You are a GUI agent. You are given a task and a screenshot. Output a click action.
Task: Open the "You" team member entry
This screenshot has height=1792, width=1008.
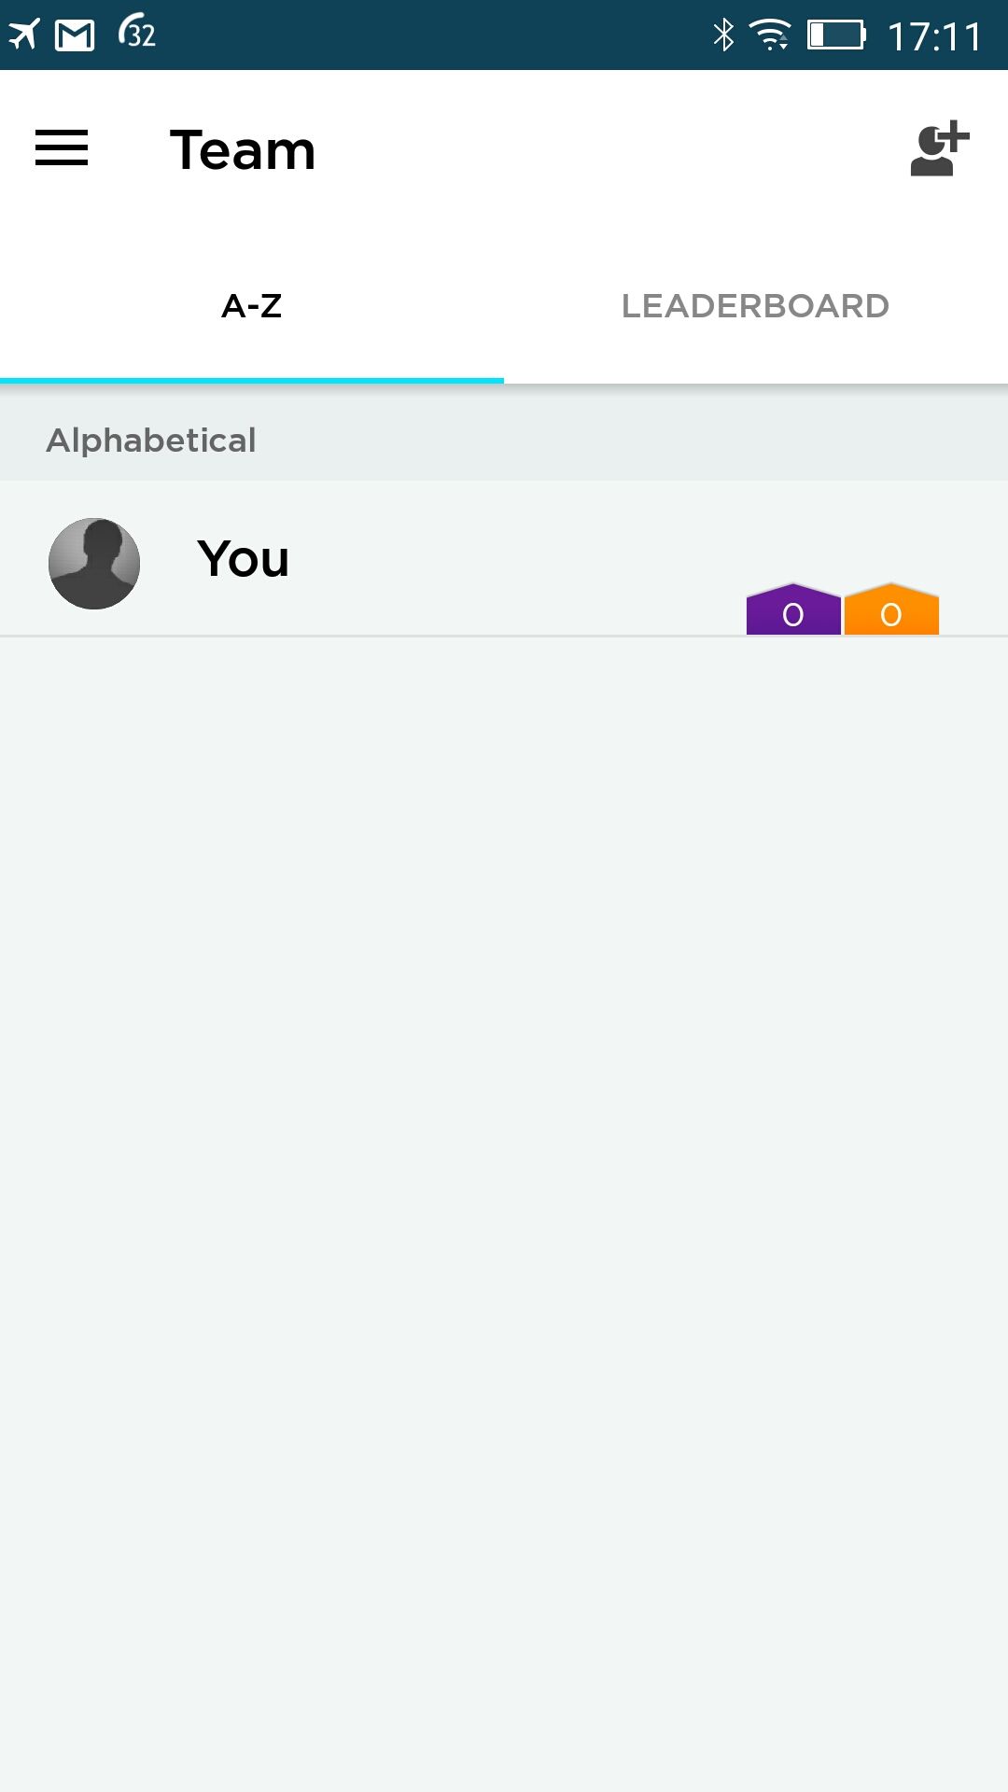(x=504, y=559)
